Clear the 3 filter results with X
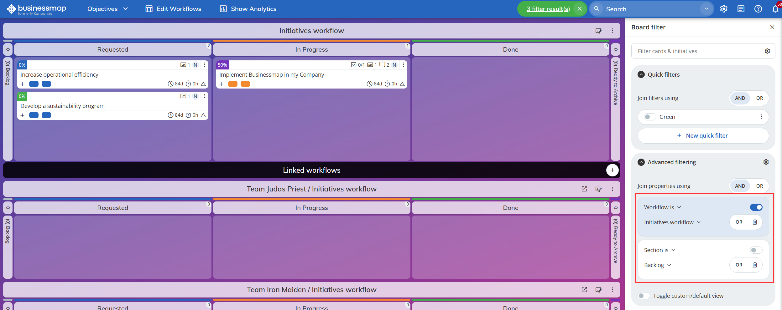The image size is (782, 310). (x=580, y=9)
